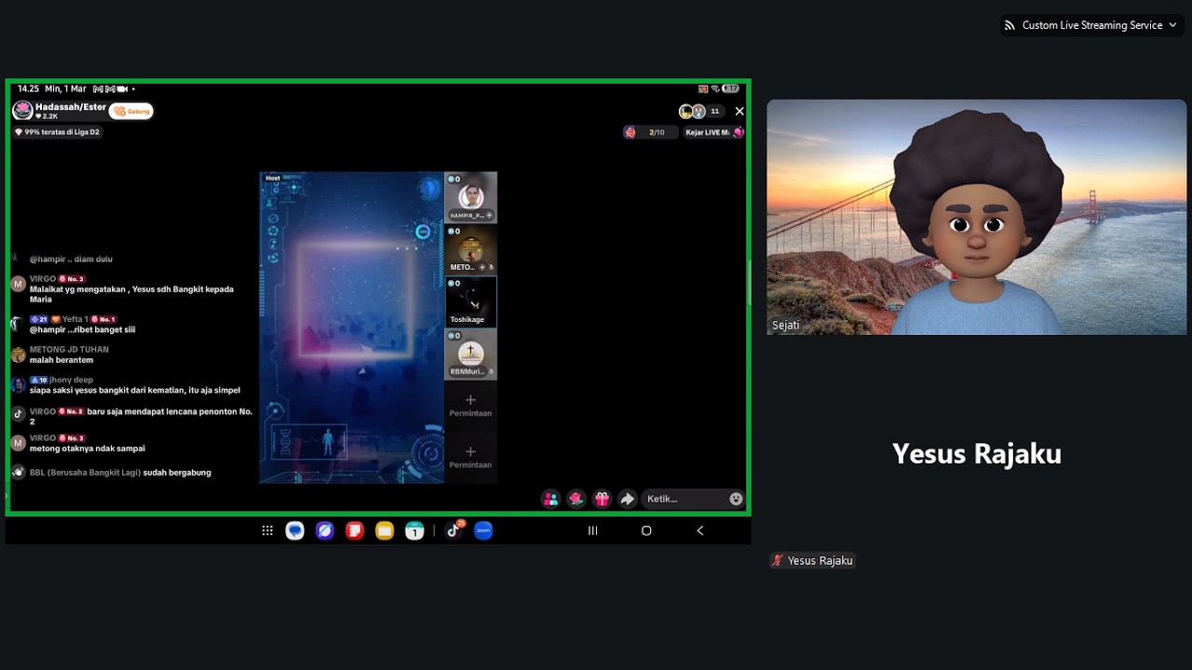The height and width of the screenshot is (670, 1192).
Task: Open the emoji picker in comment box
Action: [x=736, y=499]
